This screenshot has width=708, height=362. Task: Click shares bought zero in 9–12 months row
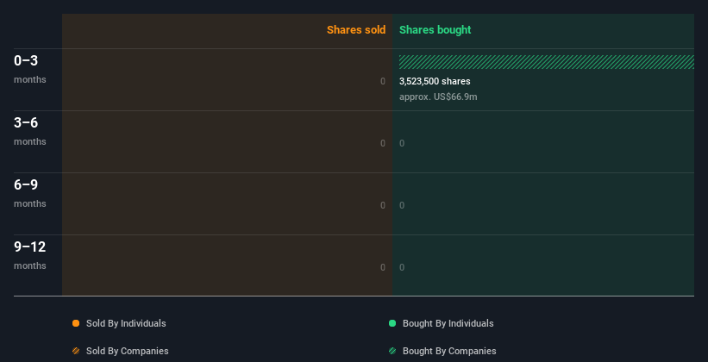[402, 267]
